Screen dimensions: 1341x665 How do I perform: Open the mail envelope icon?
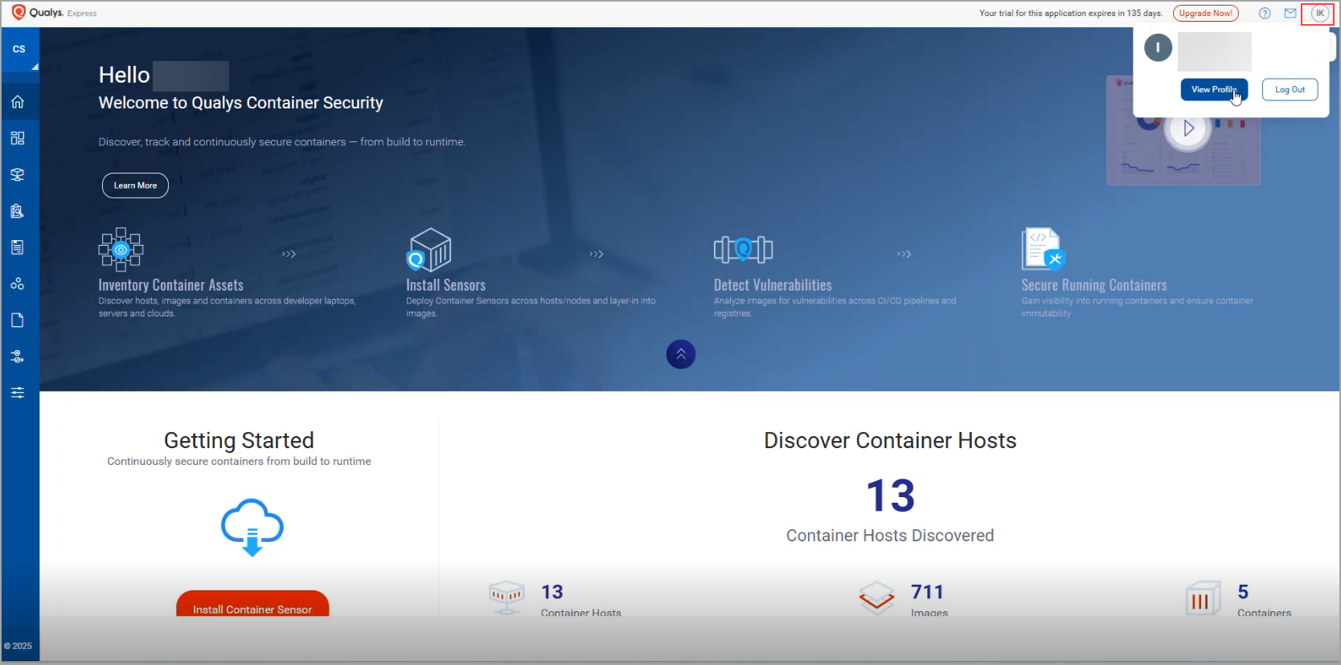(1290, 13)
